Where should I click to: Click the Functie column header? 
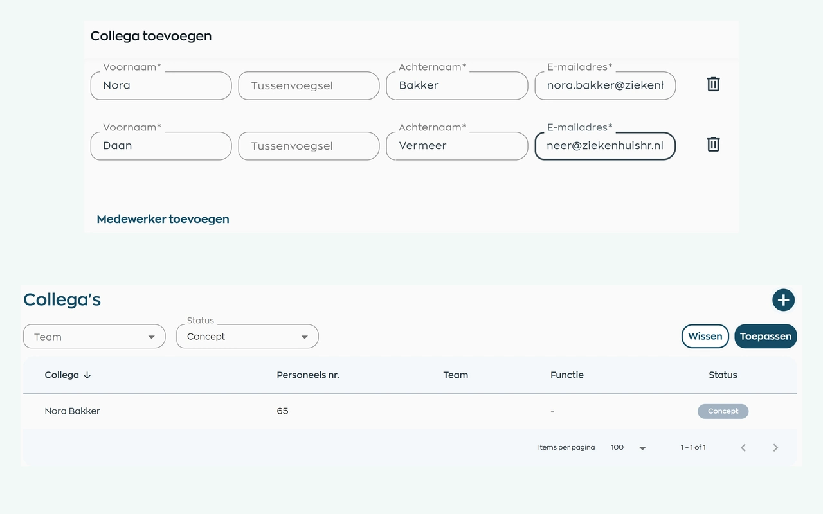[567, 375]
